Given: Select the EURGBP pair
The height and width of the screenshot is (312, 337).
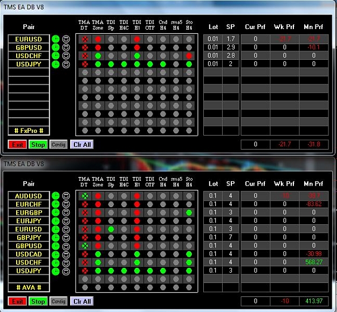Looking at the screenshot, I should (x=29, y=212).
